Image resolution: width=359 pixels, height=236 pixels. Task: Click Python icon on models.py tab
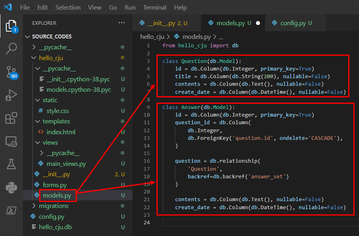[211, 23]
